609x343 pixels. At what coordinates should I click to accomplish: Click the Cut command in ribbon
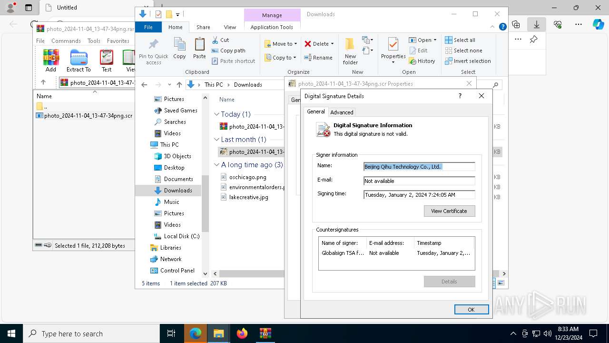[220, 40]
